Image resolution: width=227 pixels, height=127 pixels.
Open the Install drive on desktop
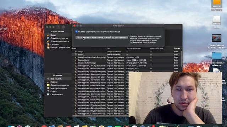(217, 20)
